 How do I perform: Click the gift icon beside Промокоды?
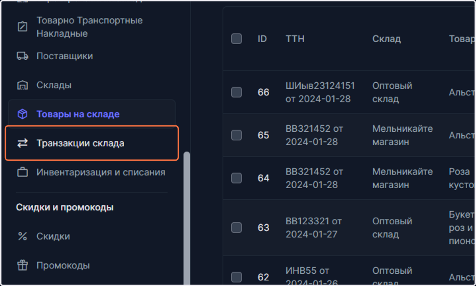coord(23,265)
